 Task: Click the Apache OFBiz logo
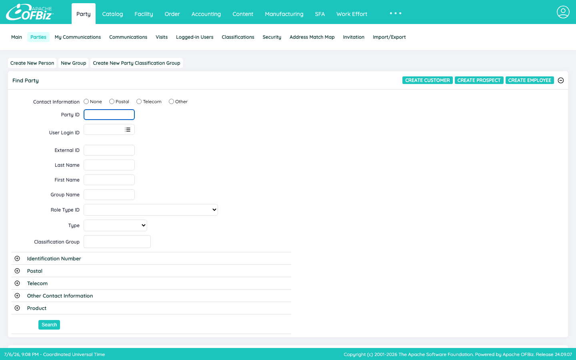30,12
